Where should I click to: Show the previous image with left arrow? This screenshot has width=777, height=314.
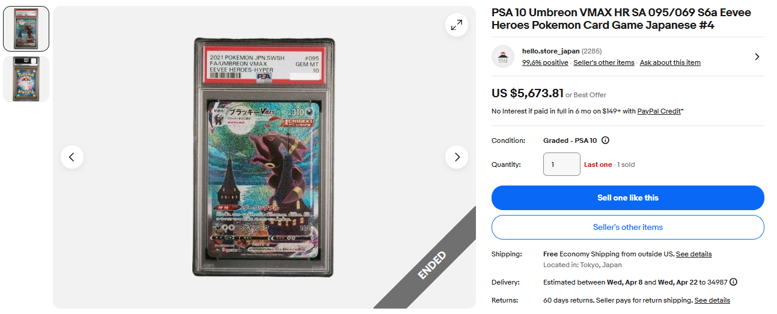(72, 157)
